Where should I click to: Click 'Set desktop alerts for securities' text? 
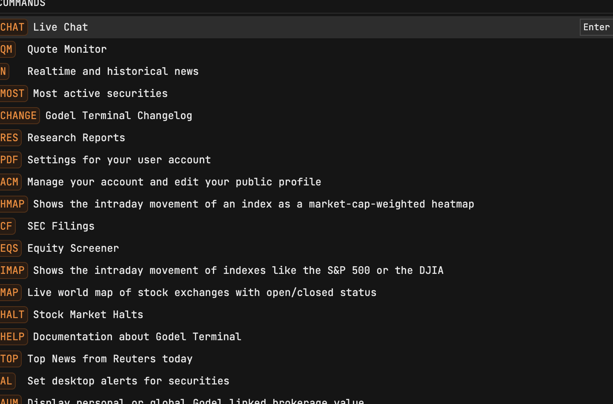tap(128, 381)
